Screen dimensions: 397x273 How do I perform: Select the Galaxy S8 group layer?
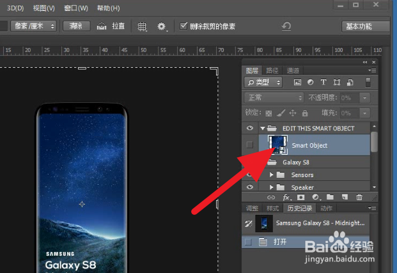(x=315, y=162)
